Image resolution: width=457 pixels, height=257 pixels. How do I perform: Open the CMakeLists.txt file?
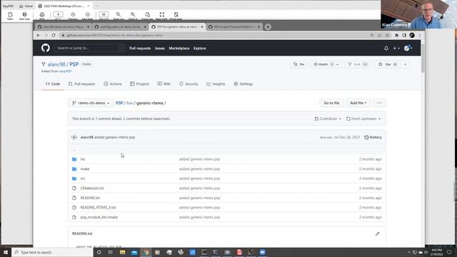(92, 188)
